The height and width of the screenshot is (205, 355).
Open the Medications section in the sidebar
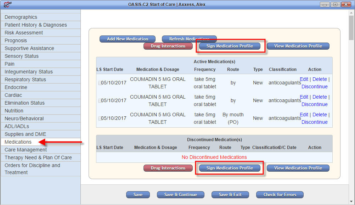click(x=18, y=142)
